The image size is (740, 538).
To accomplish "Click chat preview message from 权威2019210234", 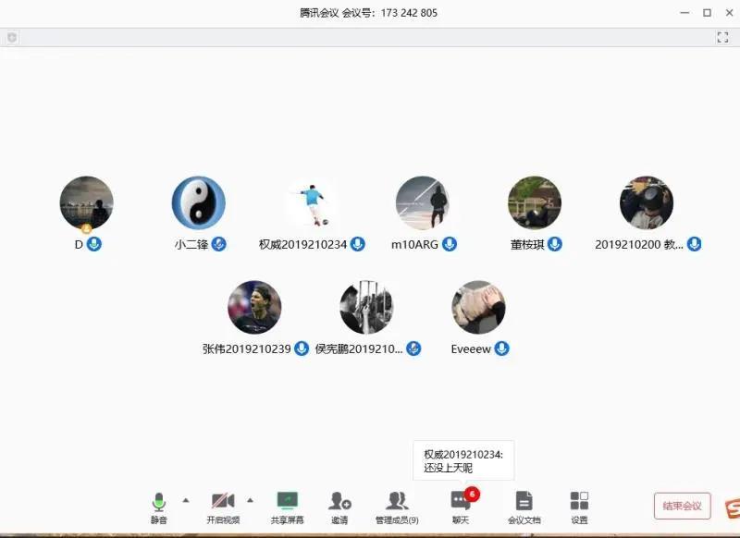I will pos(463,461).
